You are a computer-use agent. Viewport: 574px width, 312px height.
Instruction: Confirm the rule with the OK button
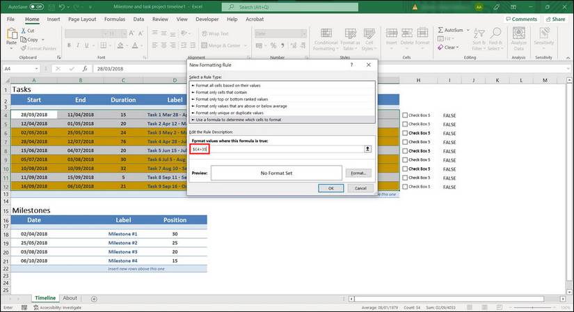tap(330, 188)
